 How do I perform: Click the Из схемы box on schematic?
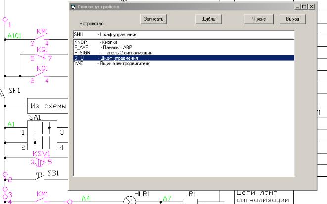(x=47, y=106)
